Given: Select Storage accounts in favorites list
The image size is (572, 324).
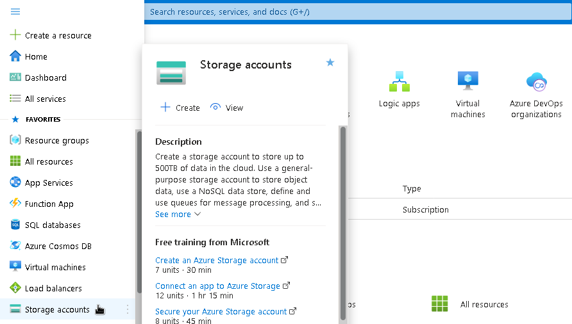Looking at the screenshot, I should point(57,309).
